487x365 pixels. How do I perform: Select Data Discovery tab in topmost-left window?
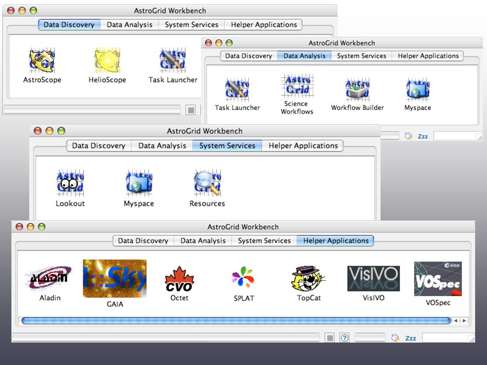pos(69,25)
